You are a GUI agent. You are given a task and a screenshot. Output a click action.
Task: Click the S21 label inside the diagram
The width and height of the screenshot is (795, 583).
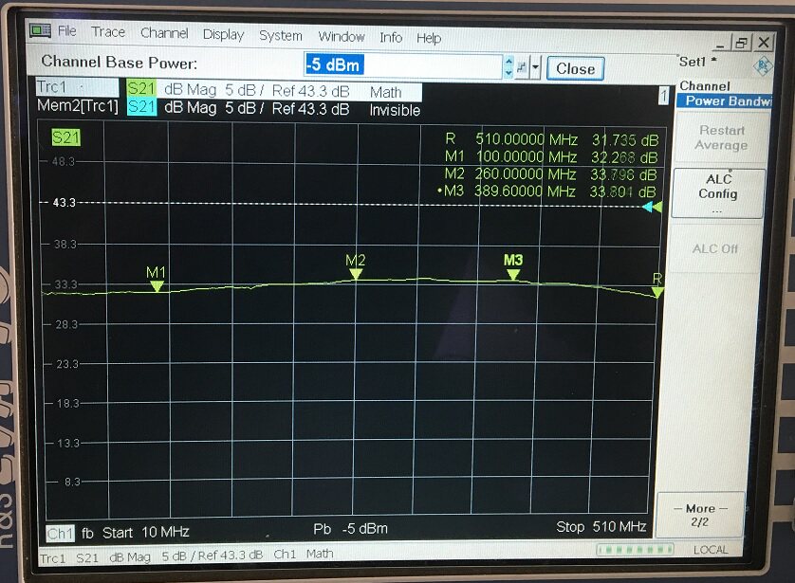click(x=65, y=137)
